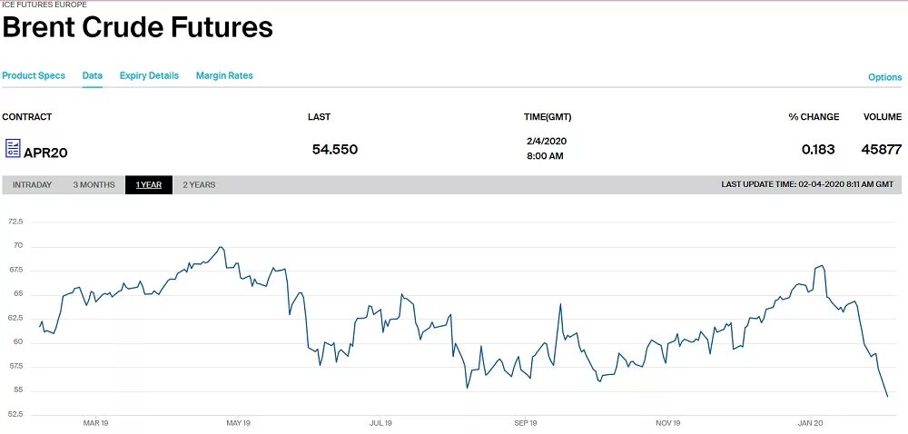The image size is (908, 434).
Task: Follow the Options link
Action: pos(884,77)
